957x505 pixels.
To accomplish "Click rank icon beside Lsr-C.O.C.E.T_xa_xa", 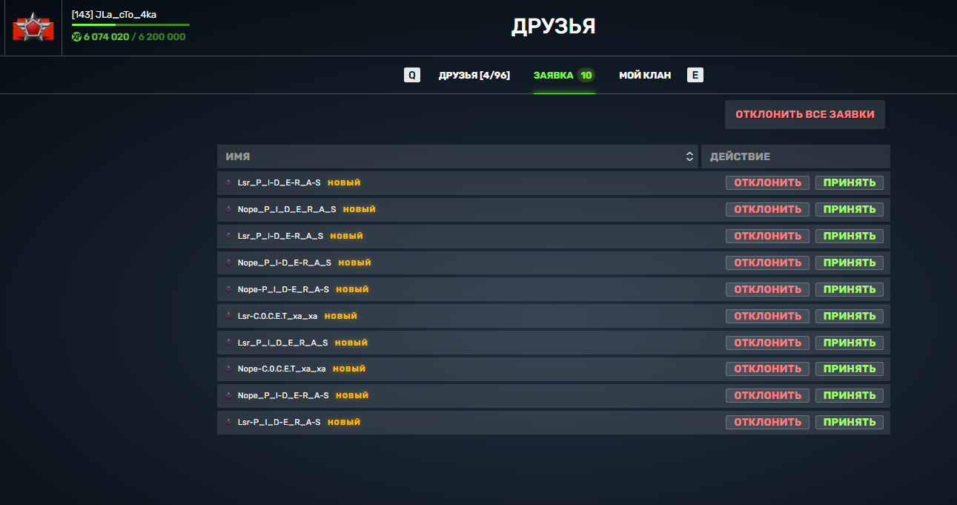I will 229,316.
